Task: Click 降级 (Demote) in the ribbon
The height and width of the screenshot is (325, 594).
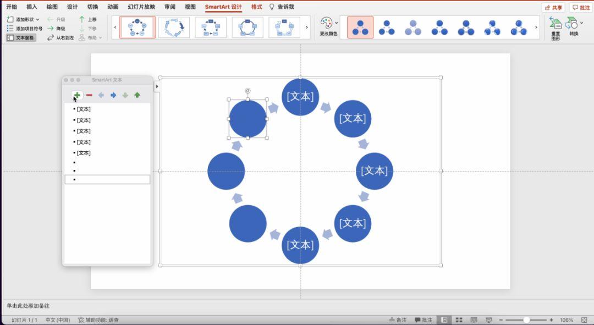Action: point(56,29)
